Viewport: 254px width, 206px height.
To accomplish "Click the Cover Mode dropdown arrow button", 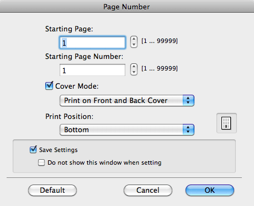I will pyautogui.click(x=188, y=100).
